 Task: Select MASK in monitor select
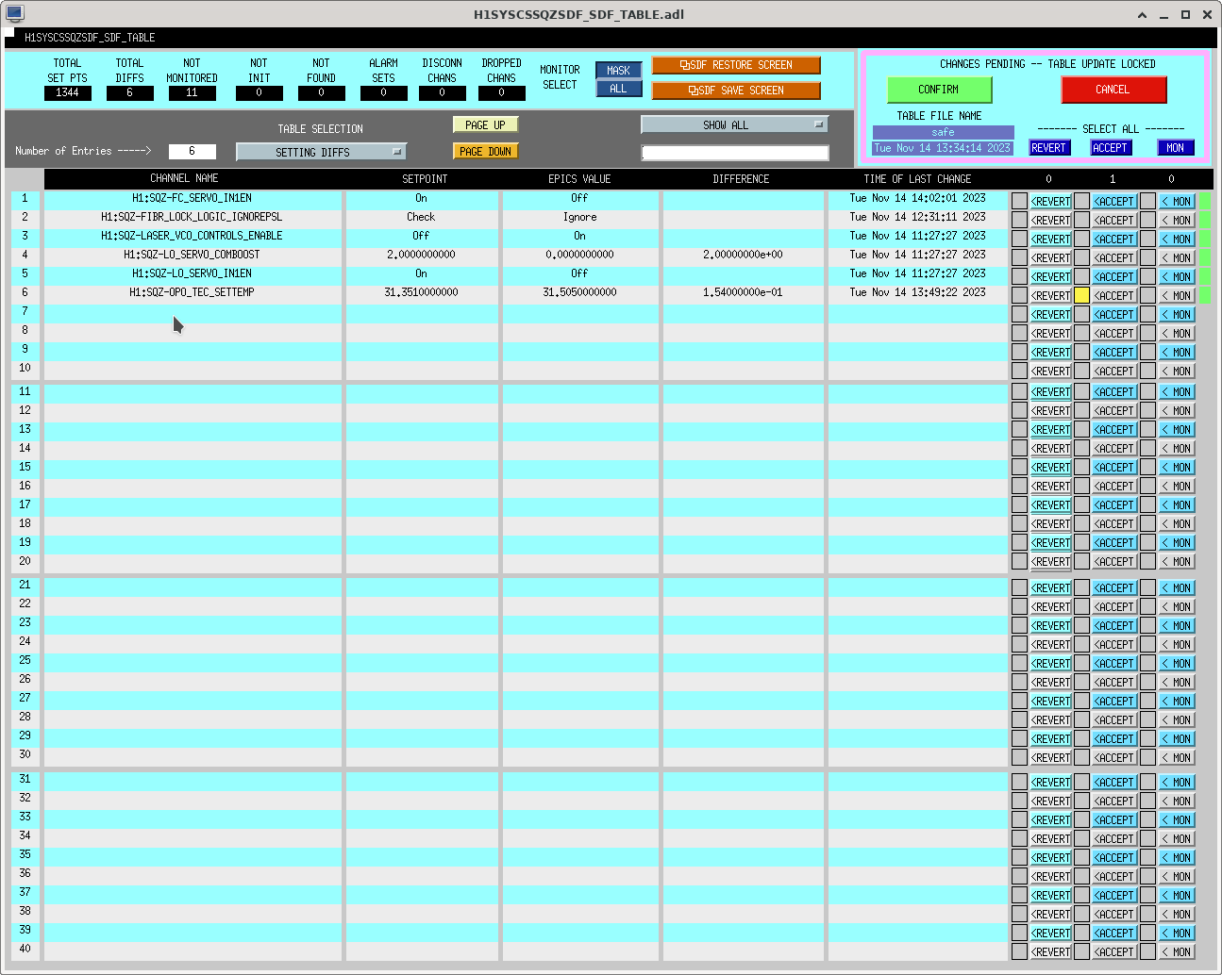coord(618,71)
